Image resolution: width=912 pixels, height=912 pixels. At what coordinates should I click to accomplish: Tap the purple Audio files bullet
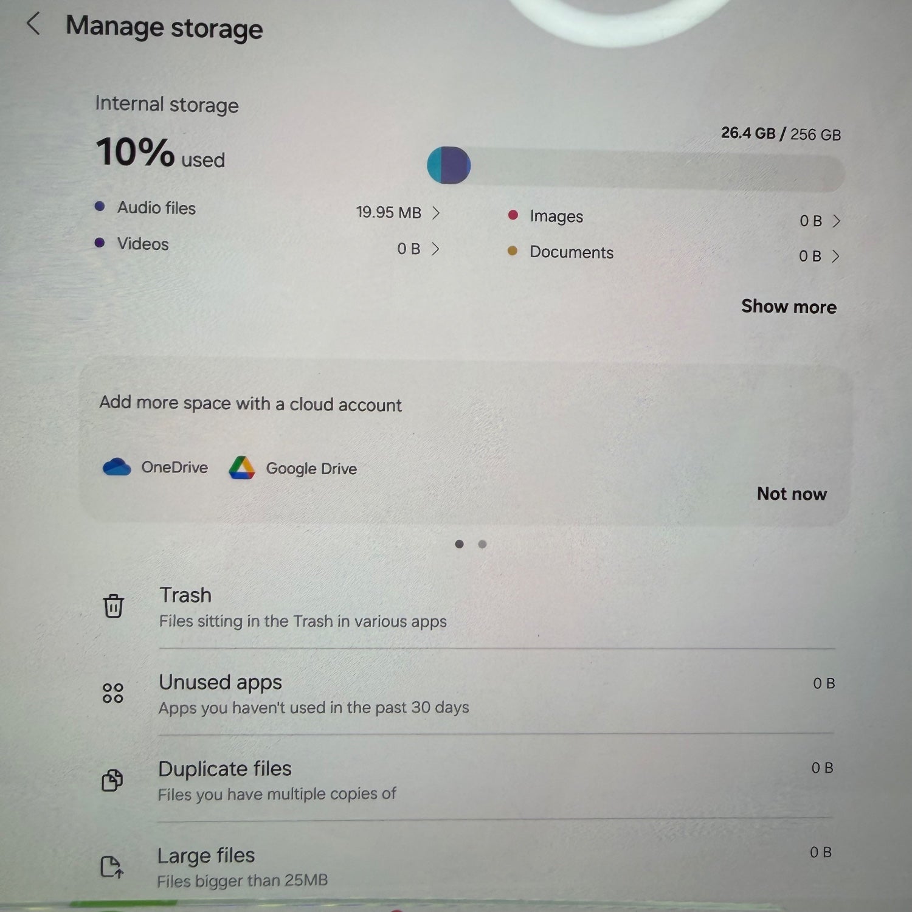coord(100,207)
